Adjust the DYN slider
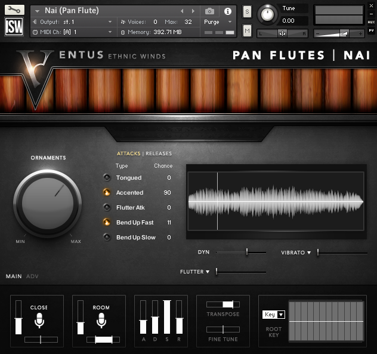The height and width of the screenshot is (354, 377). pos(241,252)
